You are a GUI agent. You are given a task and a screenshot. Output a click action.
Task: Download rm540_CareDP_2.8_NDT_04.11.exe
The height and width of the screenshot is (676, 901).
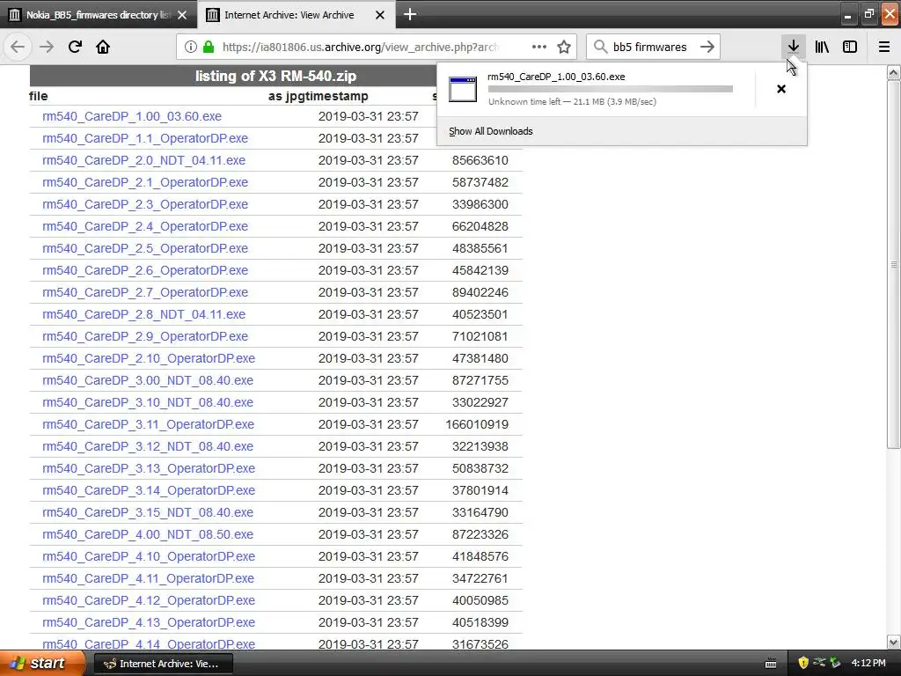143,314
